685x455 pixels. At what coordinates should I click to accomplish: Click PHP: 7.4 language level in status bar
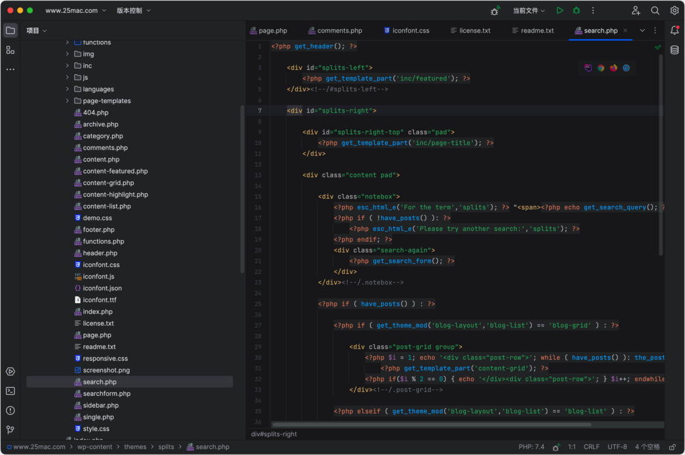tap(531, 447)
